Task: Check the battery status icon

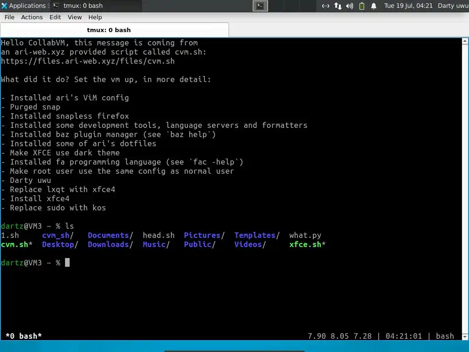Action: coord(362,5)
